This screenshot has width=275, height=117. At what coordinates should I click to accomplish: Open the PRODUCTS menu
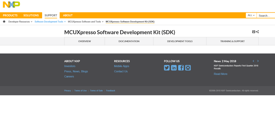(10, 15)
